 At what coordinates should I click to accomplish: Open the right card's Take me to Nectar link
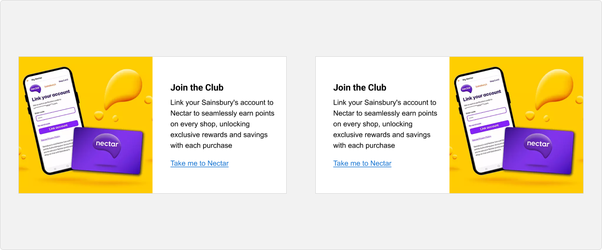[x=362, y=163]
